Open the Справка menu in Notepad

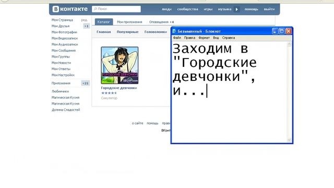click(x=229, y=38)
